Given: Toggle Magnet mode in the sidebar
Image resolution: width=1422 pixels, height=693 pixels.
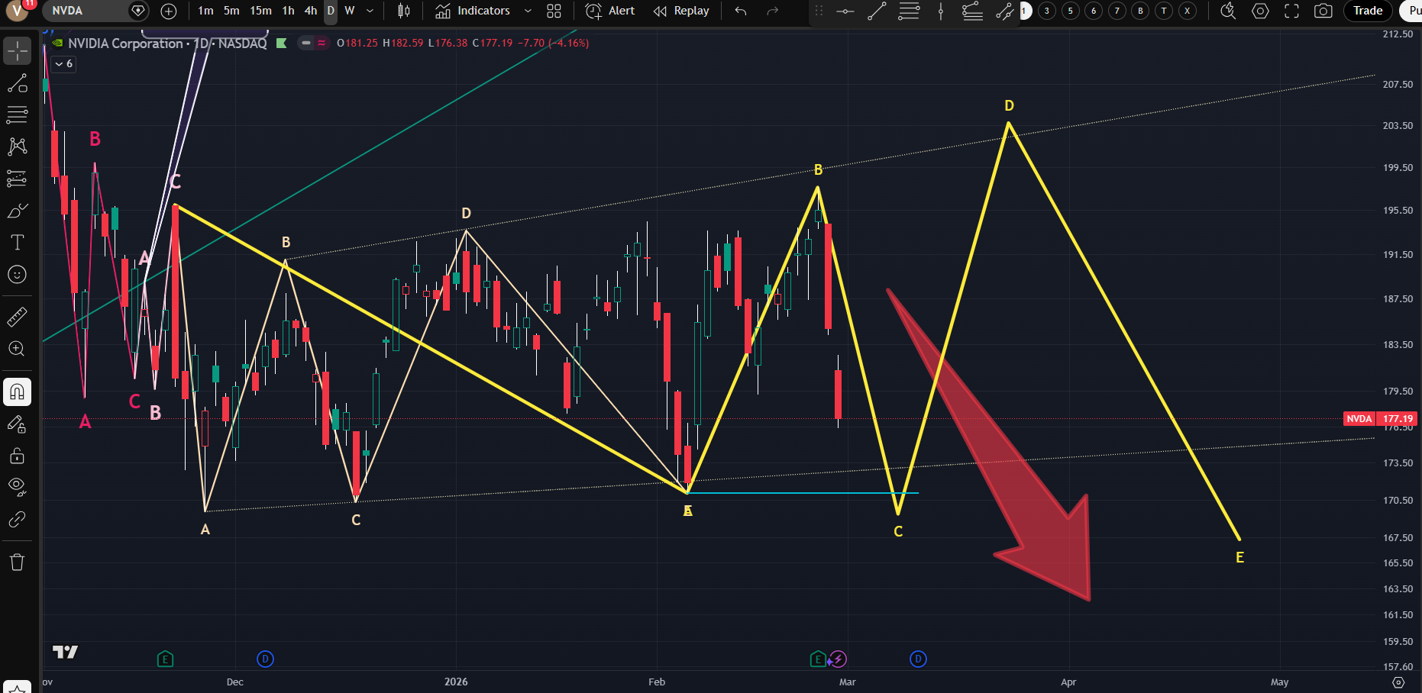Looking at the screenshot, I should [x=17, y=392].
